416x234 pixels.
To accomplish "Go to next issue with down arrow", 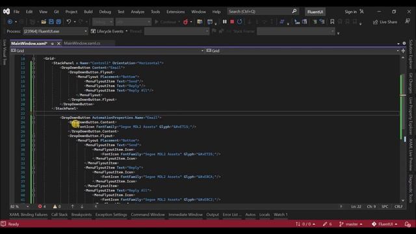I will click(x=82, y=207).
